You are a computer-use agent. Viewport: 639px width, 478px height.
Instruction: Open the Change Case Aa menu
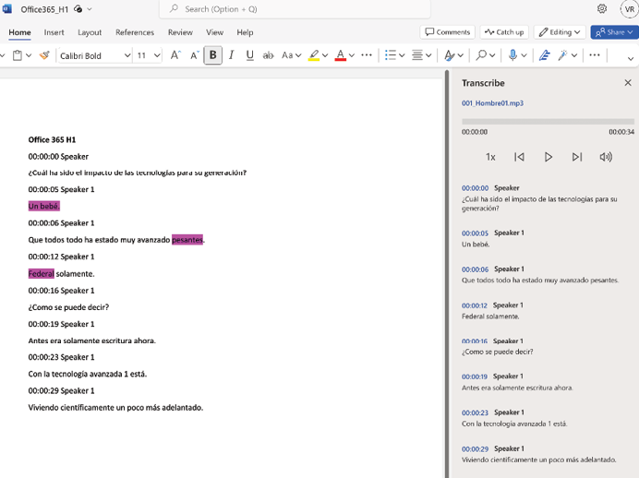pyautogui.click(x=291, y=55)
